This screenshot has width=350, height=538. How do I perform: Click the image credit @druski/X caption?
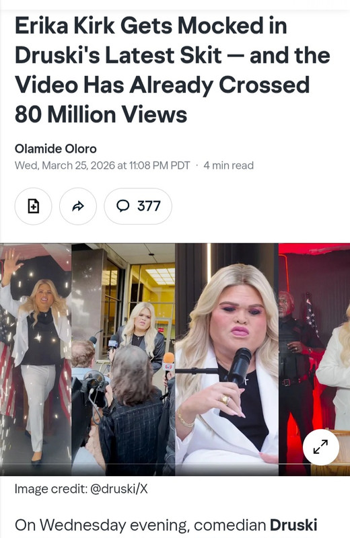click(x=81, y=489)
